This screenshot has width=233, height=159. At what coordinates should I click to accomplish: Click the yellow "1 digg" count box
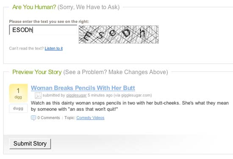point(18,93)
